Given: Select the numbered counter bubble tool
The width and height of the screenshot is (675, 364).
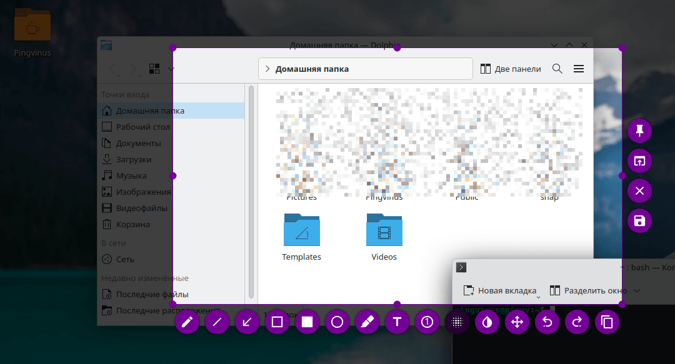Looking at the screenshot, I should tap(427, 322).
